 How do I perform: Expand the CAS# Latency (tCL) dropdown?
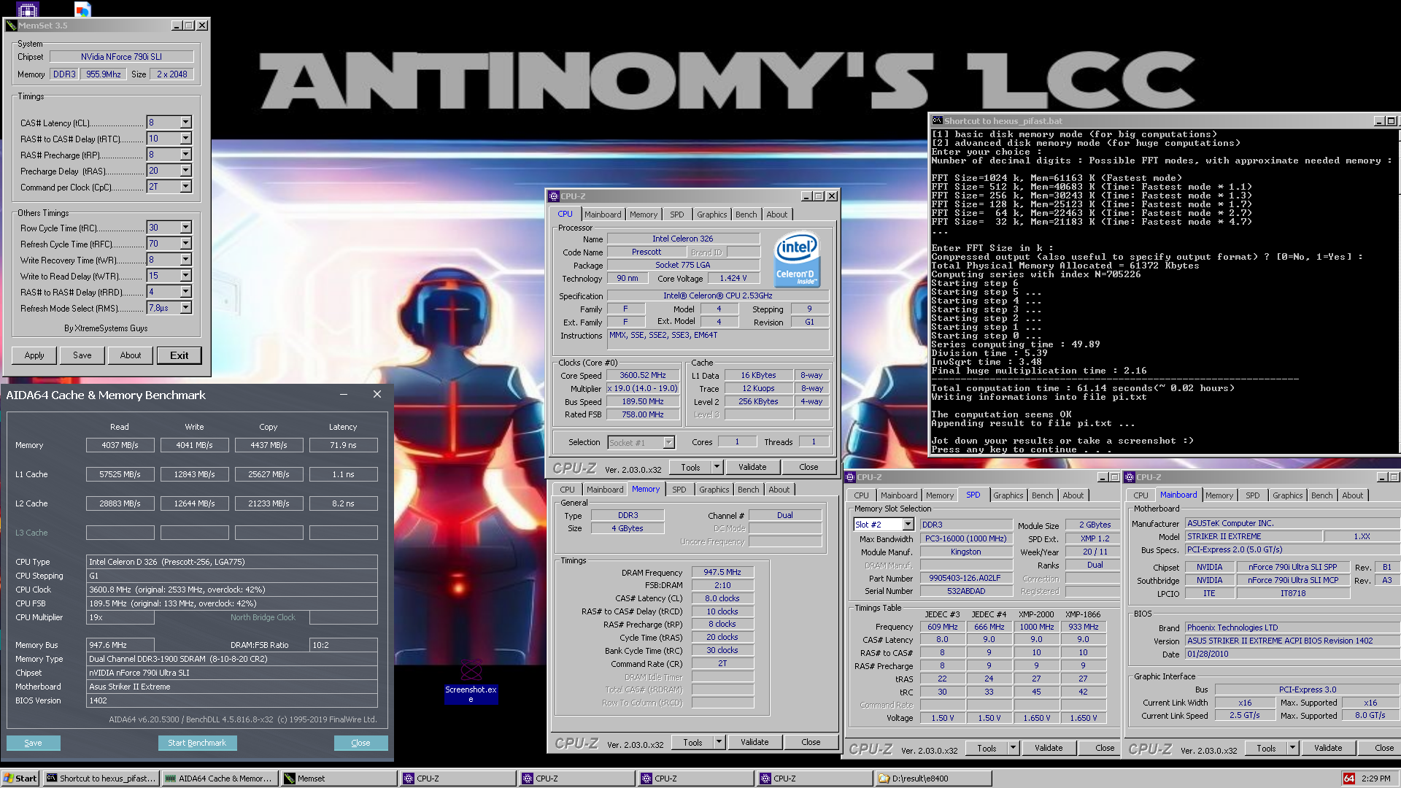(185, 123)
